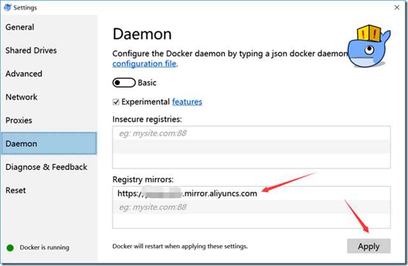Uncheck the Experimental features checkbox
Image resolution: width=408 pixels, height=266 pixels.
coord(116,101)
